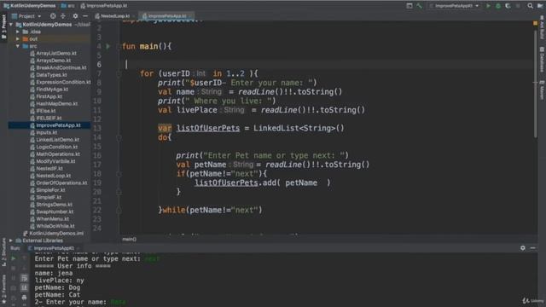Hide the Project panel with minus icon
Viewport: 546px width, 307px height.
pyautogui.click(x=85, y=16)
